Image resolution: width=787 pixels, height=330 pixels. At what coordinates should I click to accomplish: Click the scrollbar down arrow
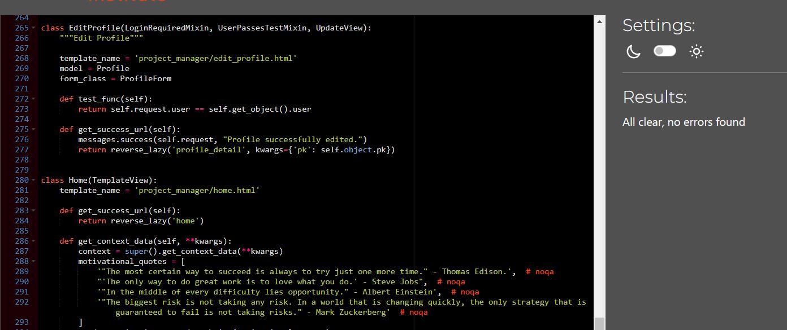(600, 325)
